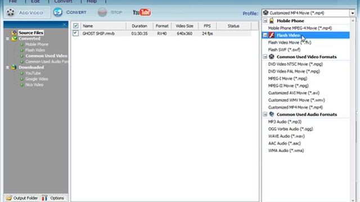Screen dimensions: 360x202
Task: Click green bullet icon beside Common Used Video
Action: click(22, 56)
